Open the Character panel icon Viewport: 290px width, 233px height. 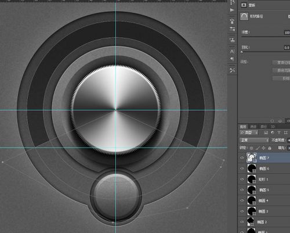232,51
